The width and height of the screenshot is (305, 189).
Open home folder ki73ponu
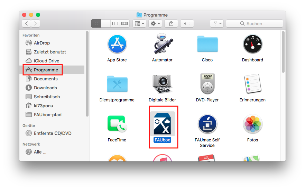[52, 106]
